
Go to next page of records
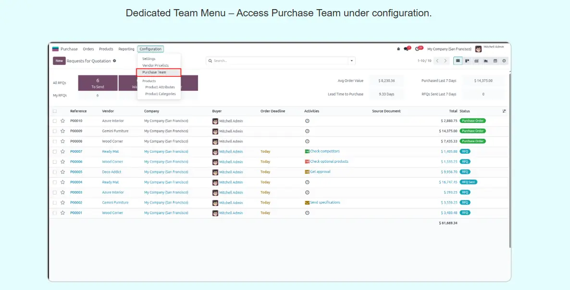(446, 61)
